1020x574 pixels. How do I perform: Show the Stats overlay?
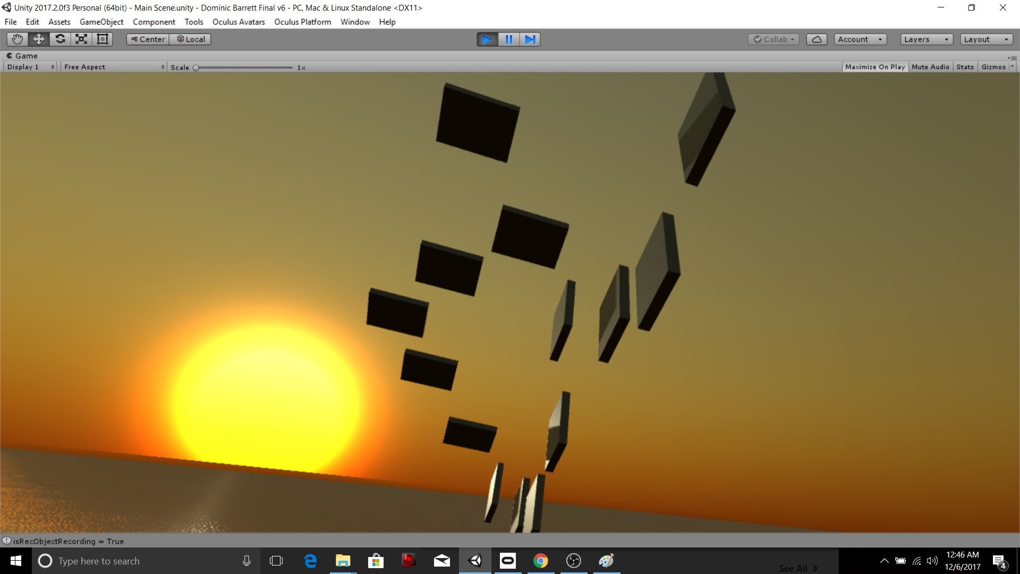(965, 67)
